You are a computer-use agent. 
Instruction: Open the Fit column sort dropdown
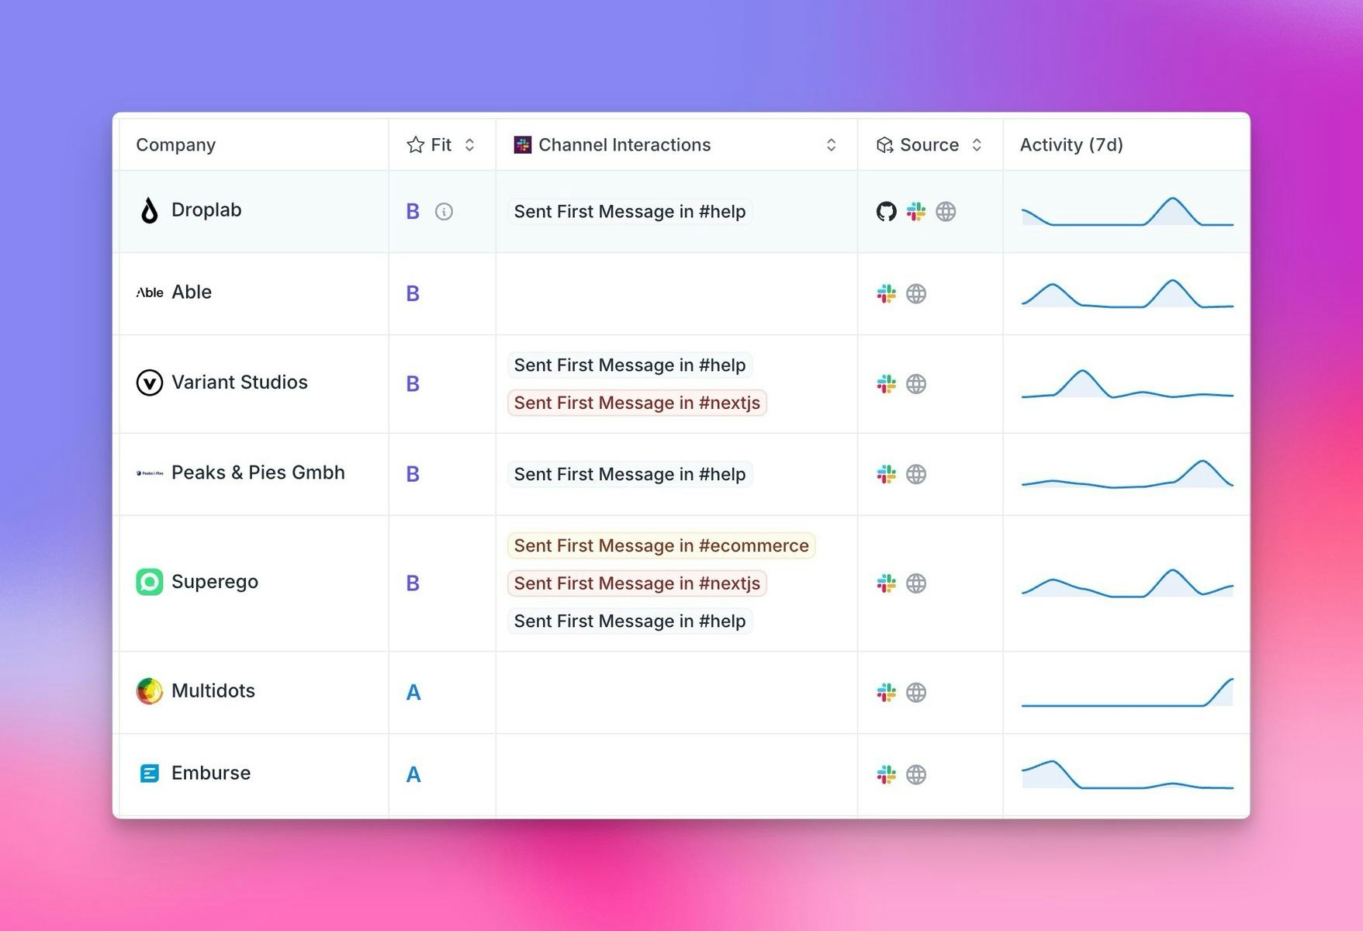coord(469,144)
